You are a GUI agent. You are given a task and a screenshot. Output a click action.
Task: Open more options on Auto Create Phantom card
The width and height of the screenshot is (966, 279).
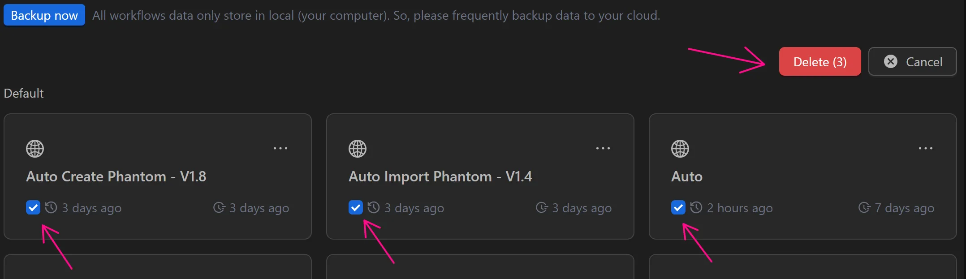point(280,148)
